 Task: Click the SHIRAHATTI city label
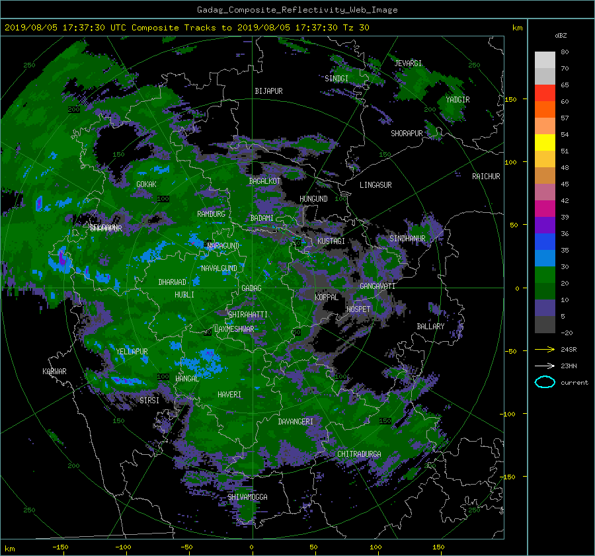[248, 315]
